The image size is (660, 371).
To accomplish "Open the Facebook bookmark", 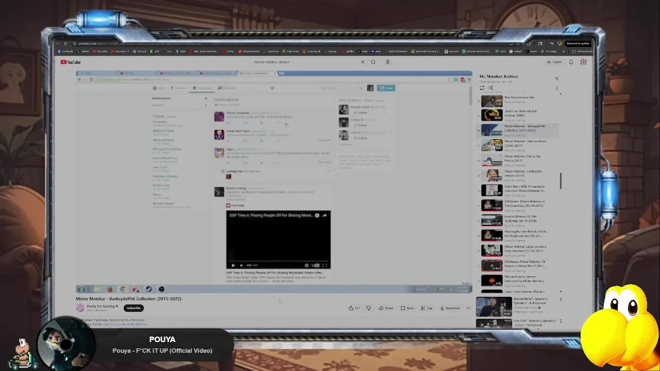I will [65, 52].
